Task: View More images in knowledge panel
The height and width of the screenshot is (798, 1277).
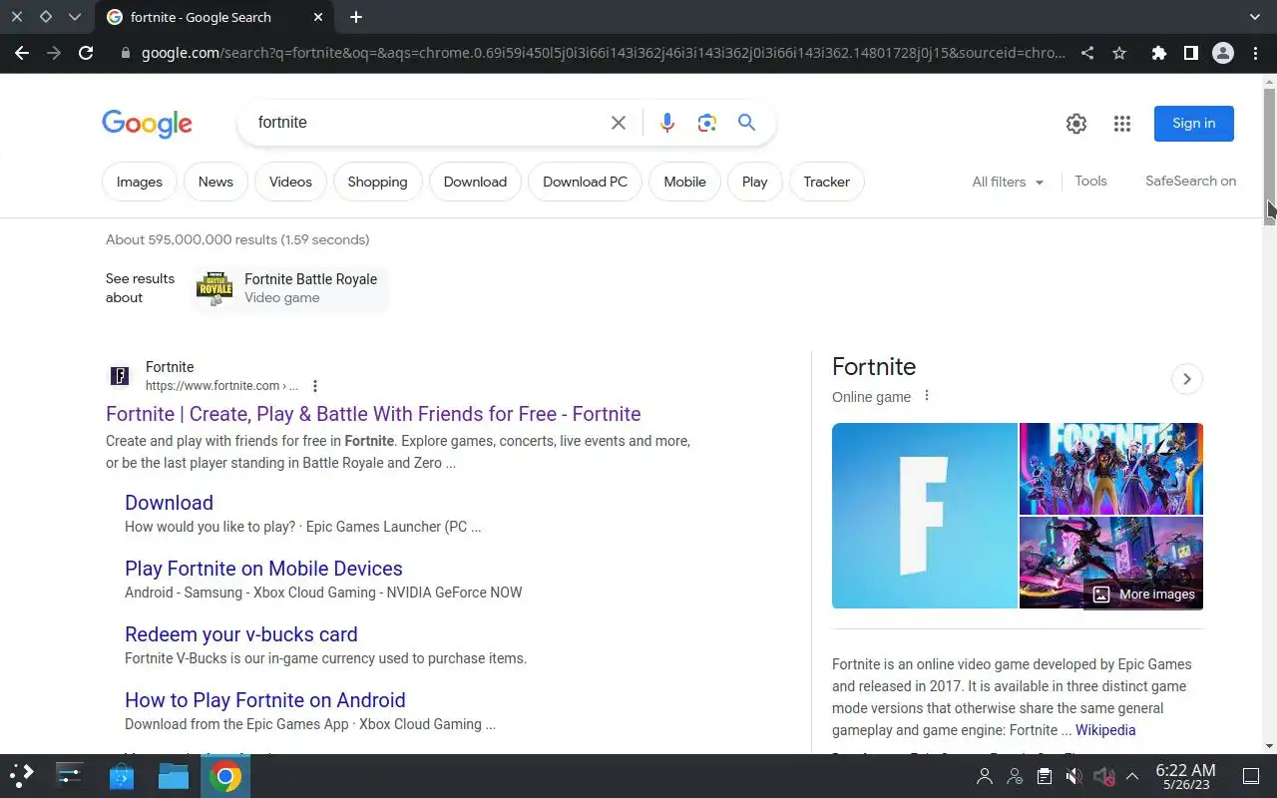Action: (x=1143, y=595)
